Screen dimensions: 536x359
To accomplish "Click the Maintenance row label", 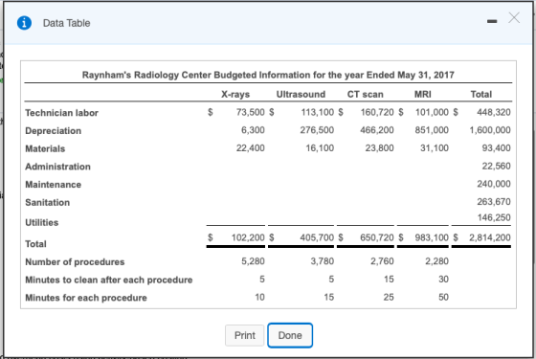I will 54,185.
